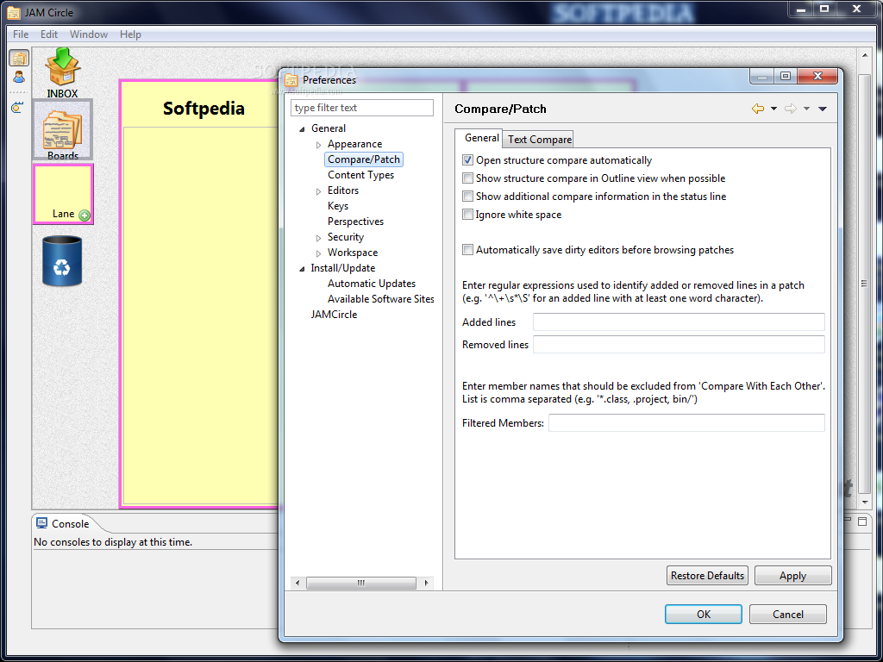Expand the Editors tree node
Image resolution: width=883 pixels, height=662 pixels.
(319, 191)
